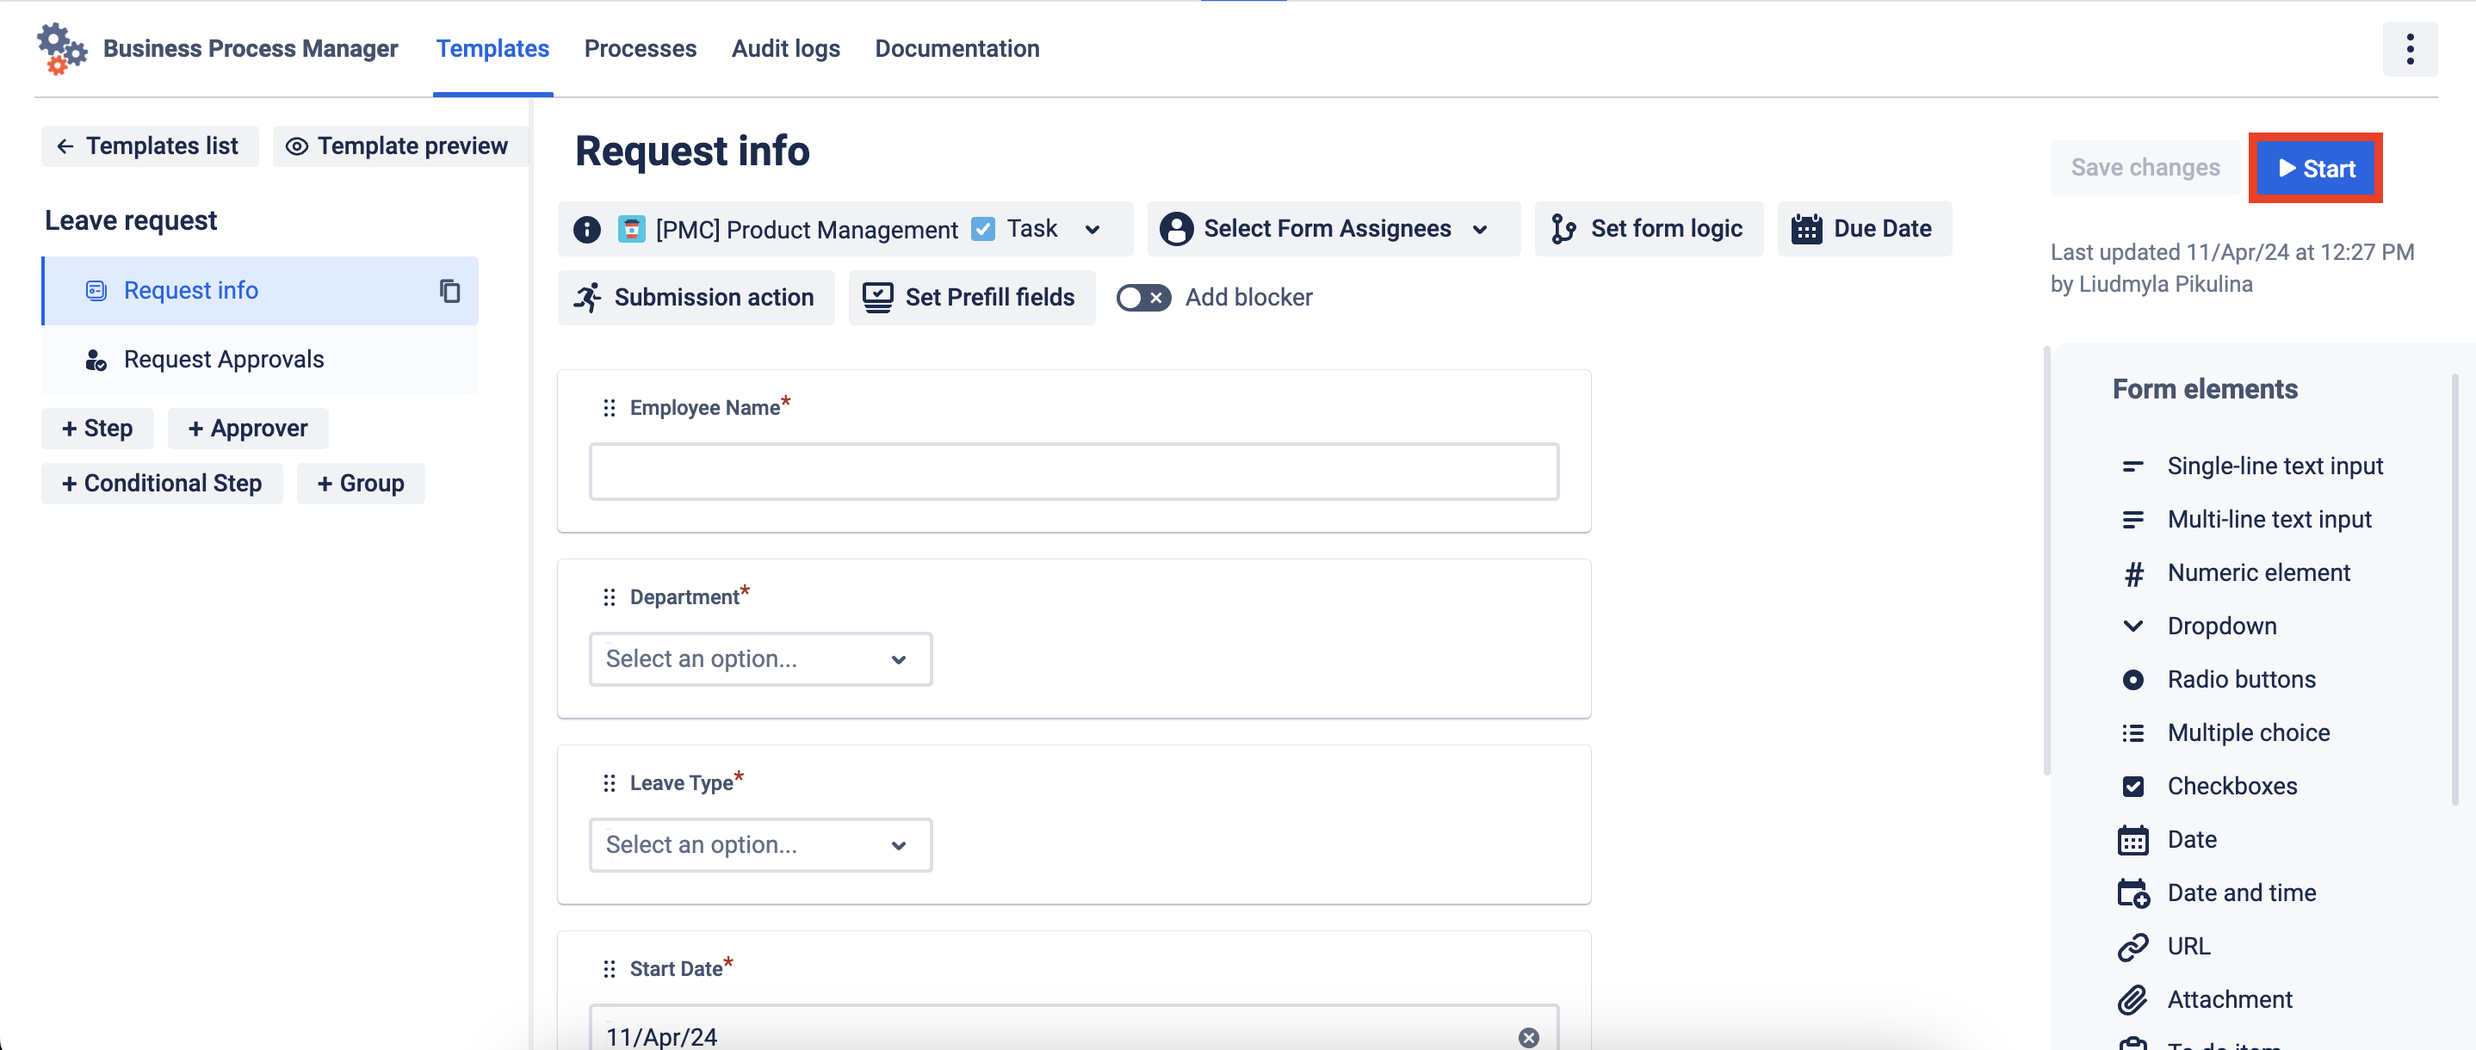Image resolution: width=2476 pixels, height=1050 pixels.
Task: Toggle the Add blocker switch
Action: click(x=1142, y=298)
